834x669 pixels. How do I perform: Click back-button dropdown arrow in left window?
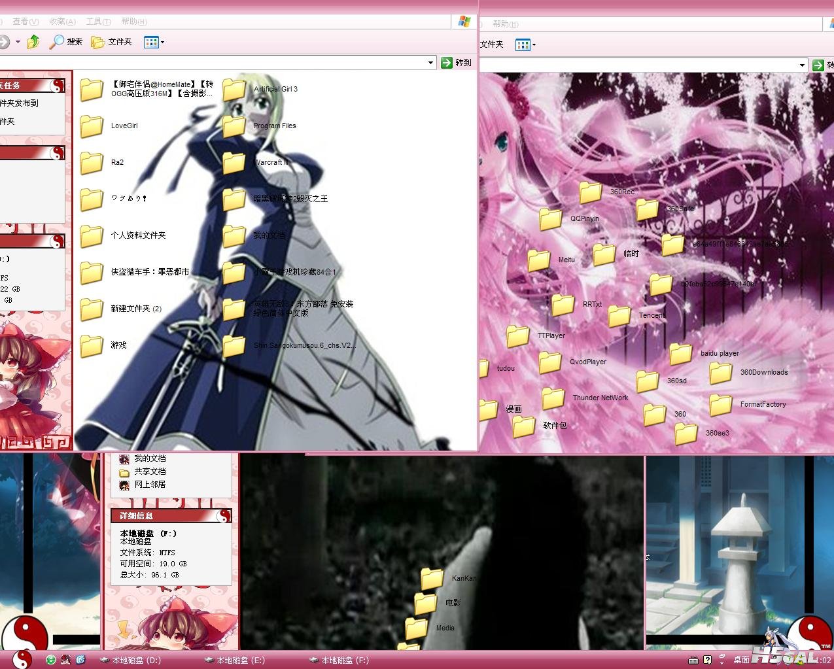18,42
